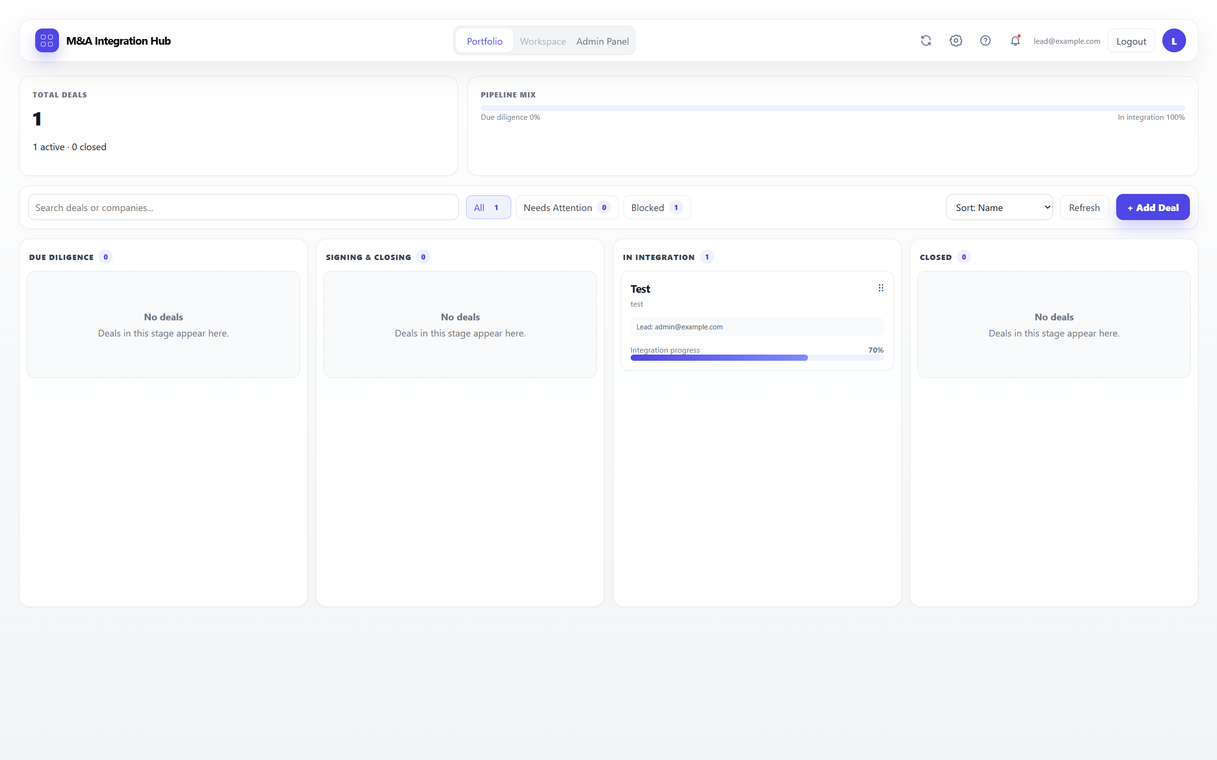
Task: Click the Pipeline Mix bar
Action: (x=833, y=108)
